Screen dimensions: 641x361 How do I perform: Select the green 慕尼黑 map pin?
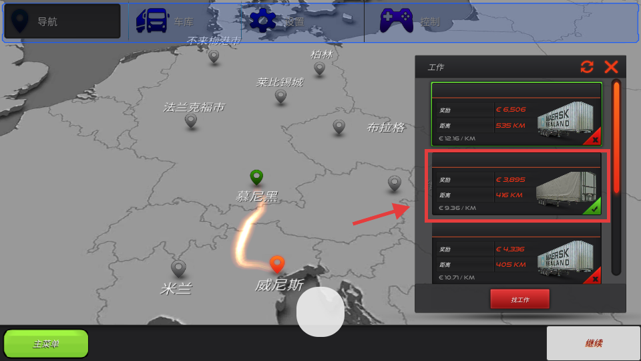point(256,177)
